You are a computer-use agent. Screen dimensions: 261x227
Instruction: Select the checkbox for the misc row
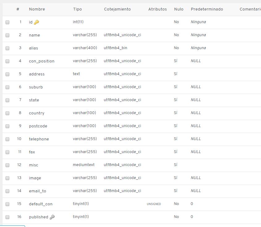click(7, 165)
